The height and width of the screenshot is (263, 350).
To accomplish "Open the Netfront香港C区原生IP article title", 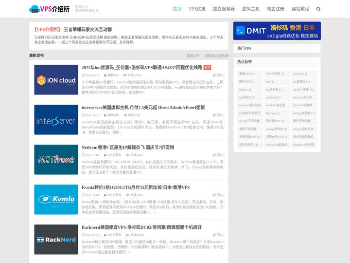I will point(128,148).
